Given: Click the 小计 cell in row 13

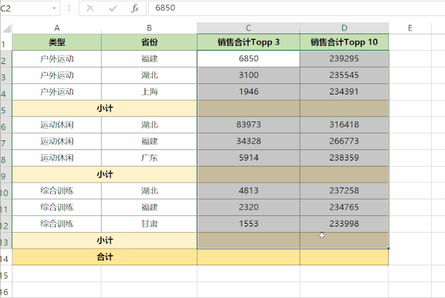Looking at the screenshot, I should pos(105,240).
